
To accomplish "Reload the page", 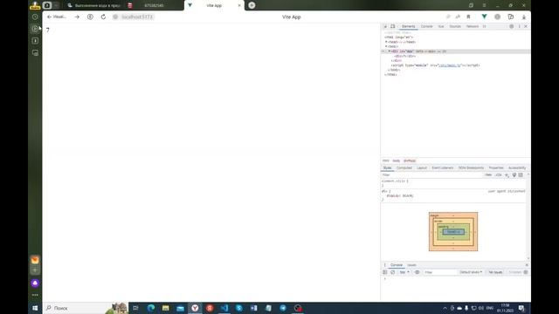I will coord(103,17).
